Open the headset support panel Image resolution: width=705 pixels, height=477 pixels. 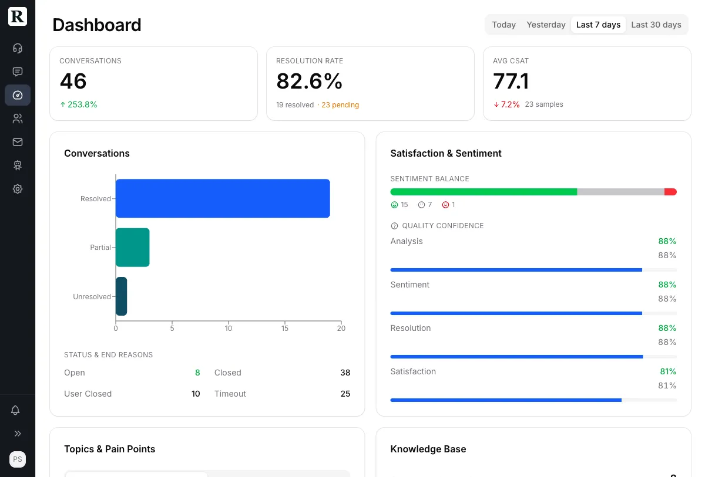click(x=17, y=48)
